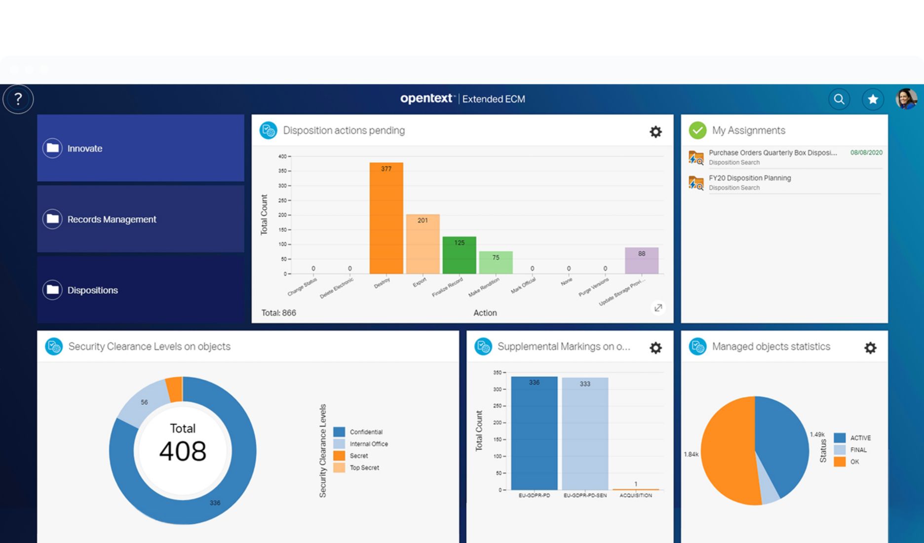Open the Dispositions folder tile
924x543 pixels.
(140, 290)
